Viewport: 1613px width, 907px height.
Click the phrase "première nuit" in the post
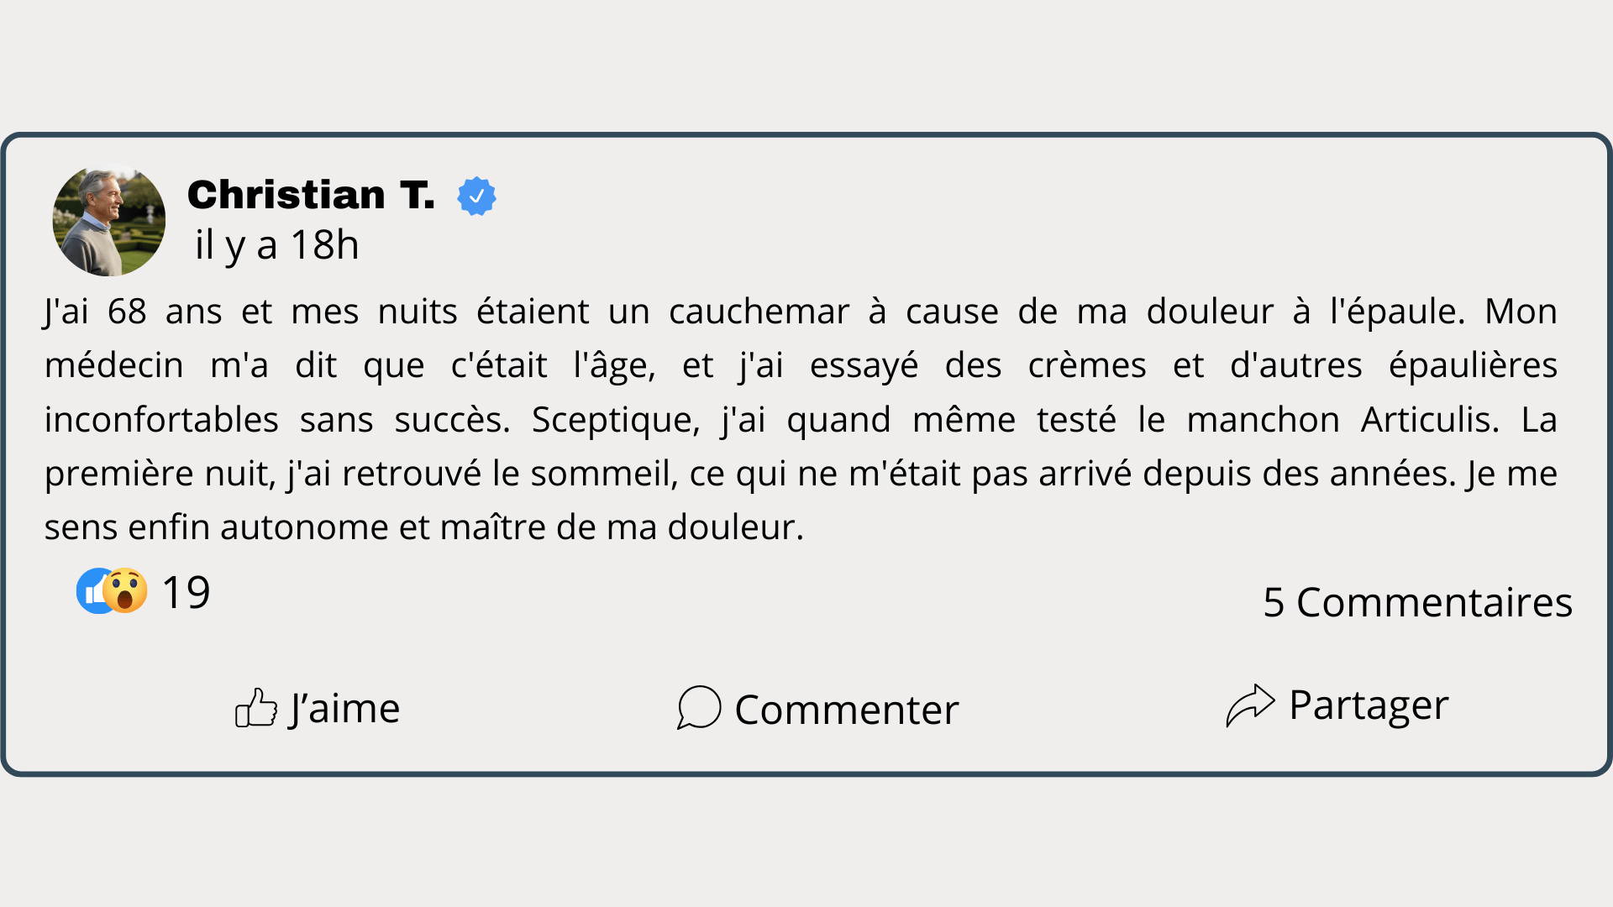tap(160, 474)
